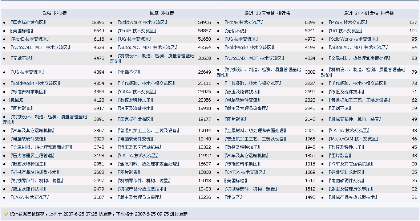The width and height of the screenshot is (420, 221).
Task: Select the 30-day count 6098
Action: 310,22
